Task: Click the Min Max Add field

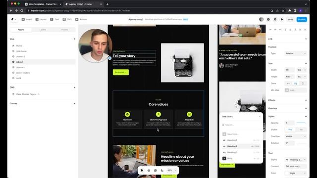Action: coord(296,90)
